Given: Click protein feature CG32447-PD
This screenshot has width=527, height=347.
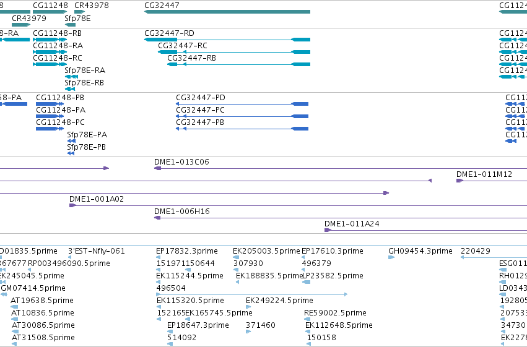Looking at the screenshot, I should 242,104.
